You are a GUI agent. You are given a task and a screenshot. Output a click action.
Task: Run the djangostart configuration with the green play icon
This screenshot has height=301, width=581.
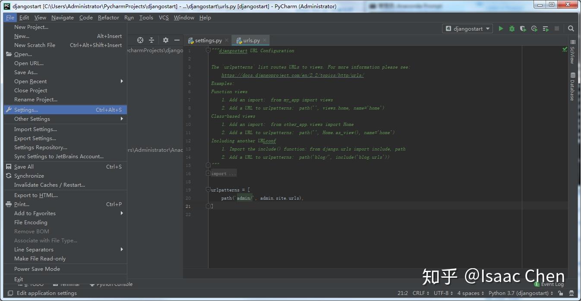tap(501, 28)
